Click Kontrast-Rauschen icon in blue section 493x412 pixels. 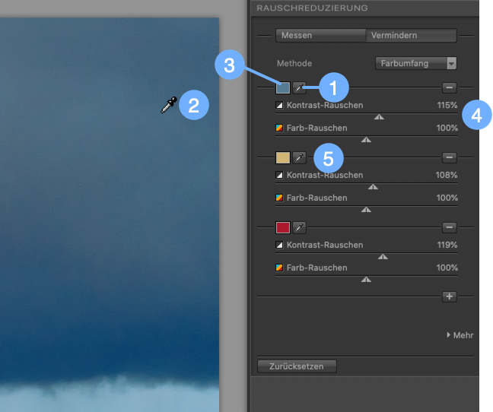pos(279,105)
